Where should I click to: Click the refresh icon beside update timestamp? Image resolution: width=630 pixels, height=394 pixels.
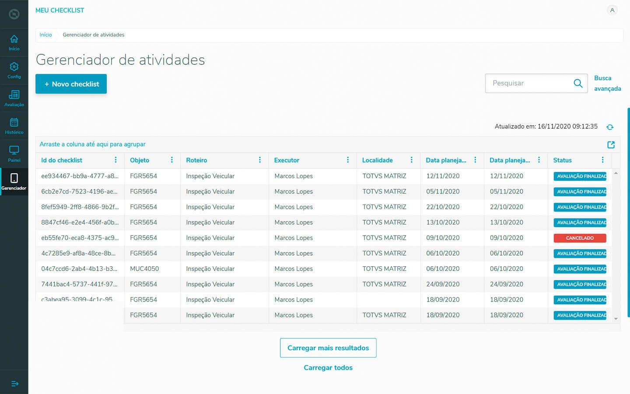coord(610,127)
